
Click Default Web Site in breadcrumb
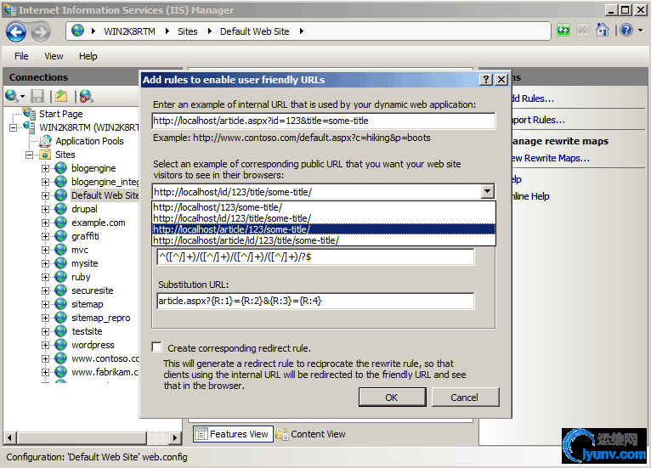pyautogui.click(x=254, y=31)
